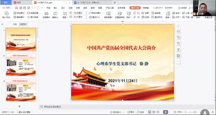Click the 25.45 cm width field
This screenshot has width=216, height=115.
[79, 17]
